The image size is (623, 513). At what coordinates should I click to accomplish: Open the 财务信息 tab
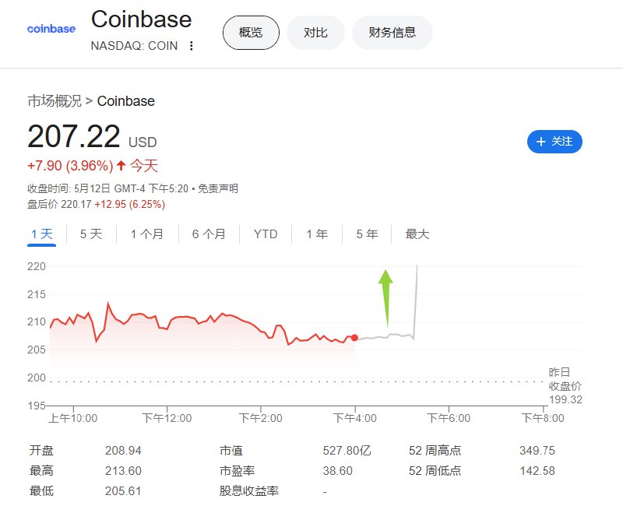[392, 33]
